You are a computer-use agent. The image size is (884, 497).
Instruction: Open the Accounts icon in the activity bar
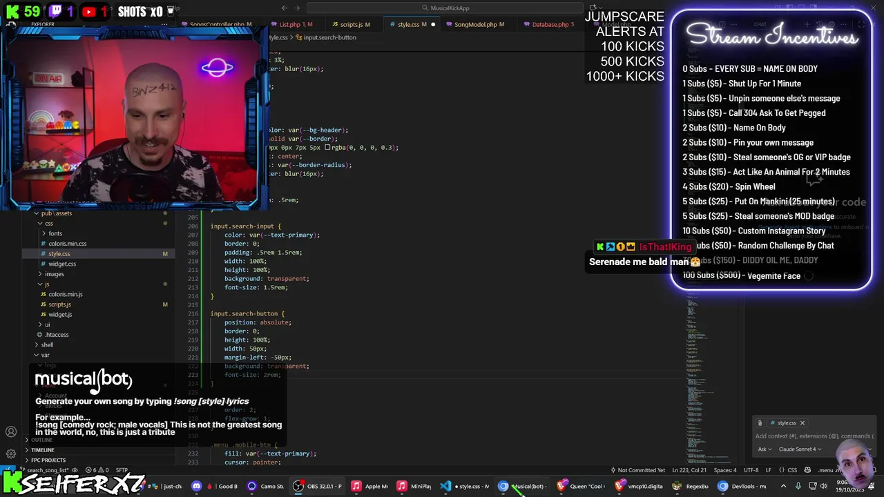coord(11,432)
